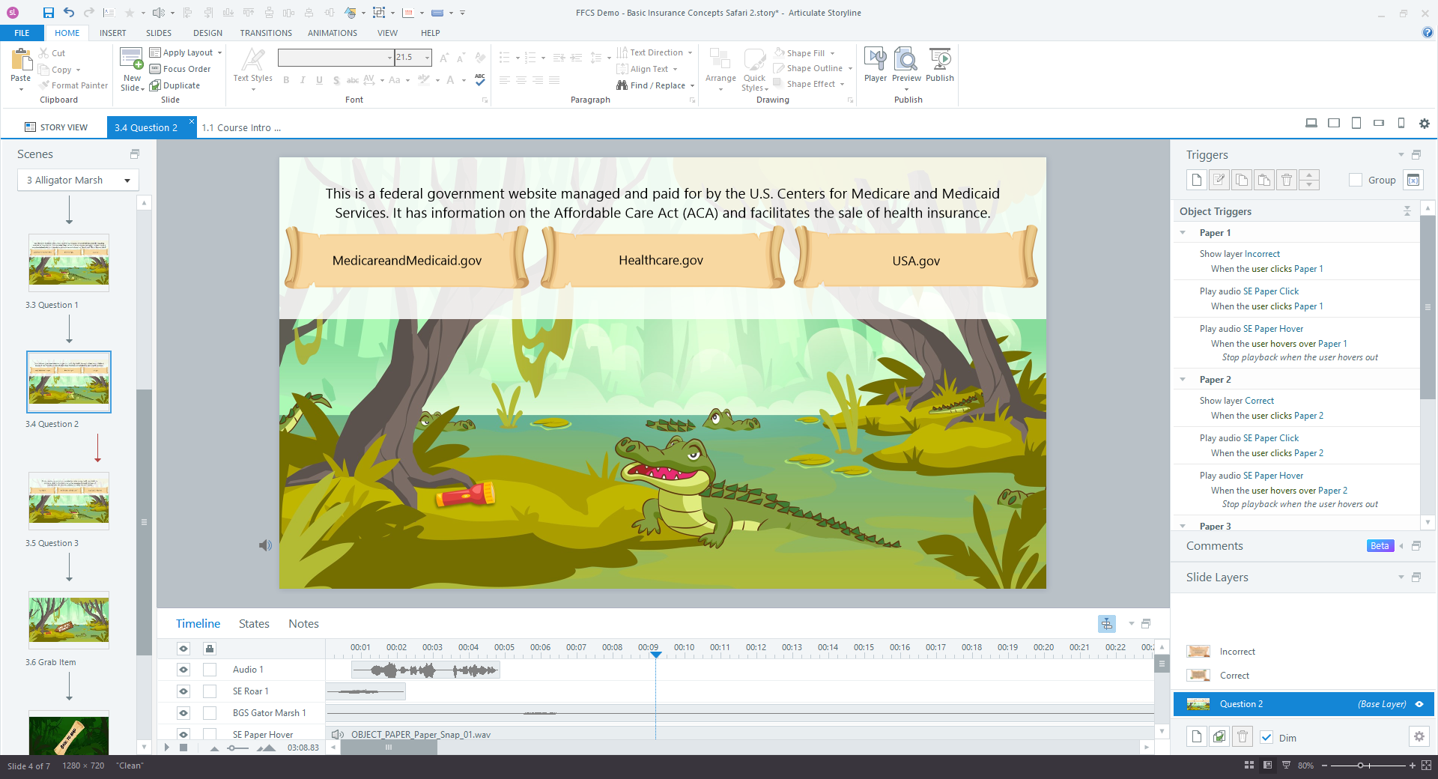Viewport: 1438px width, 779px height.
Task: Open the Notes tab
Action: (x=303, y=623)
